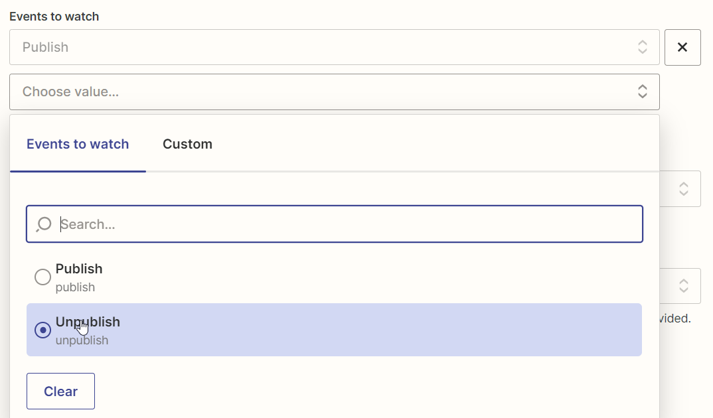Click the chevron of the upper hidden dropdown right of the panel
This screenshot has width=713, height=418.
click(683, 189)
